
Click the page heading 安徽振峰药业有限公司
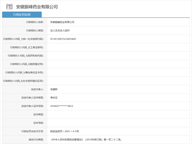tap(37, 7)
